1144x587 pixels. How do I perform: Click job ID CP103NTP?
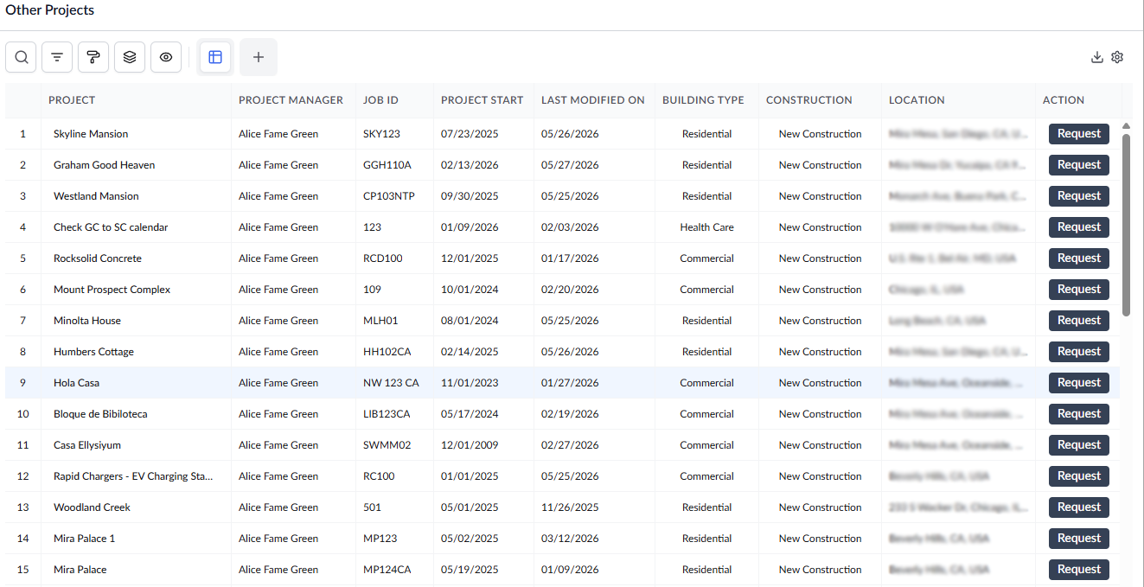point(389,196)
